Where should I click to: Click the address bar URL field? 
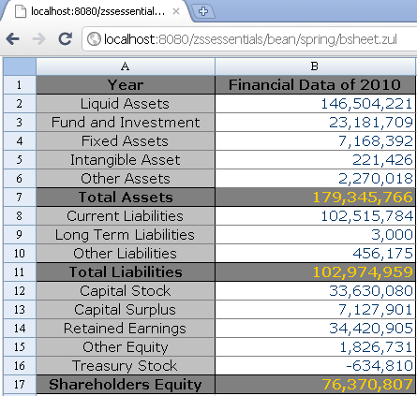[x=250, y=39]
